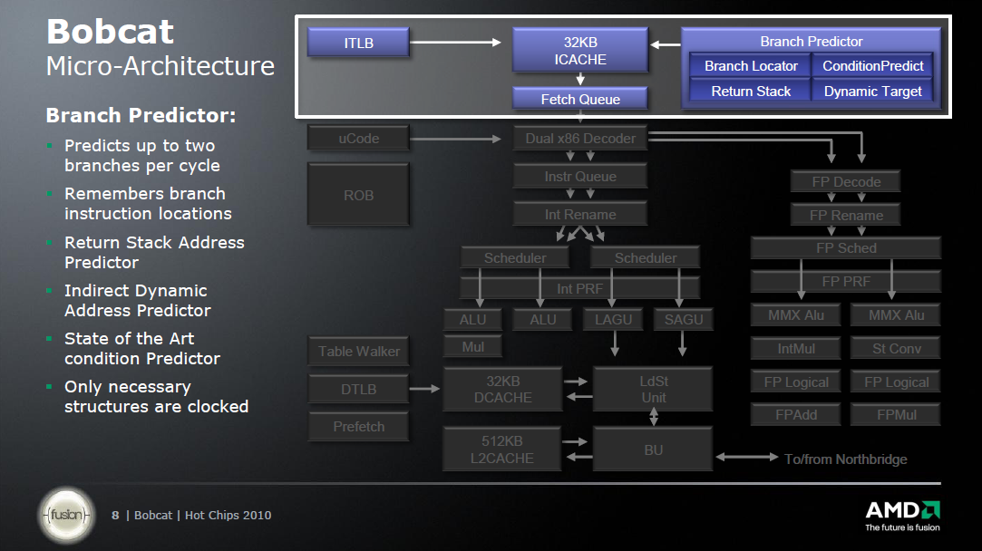Select the Dynamic Target box
The width and height of the screenshot is (982, 551).
click(x=872, y=91)
